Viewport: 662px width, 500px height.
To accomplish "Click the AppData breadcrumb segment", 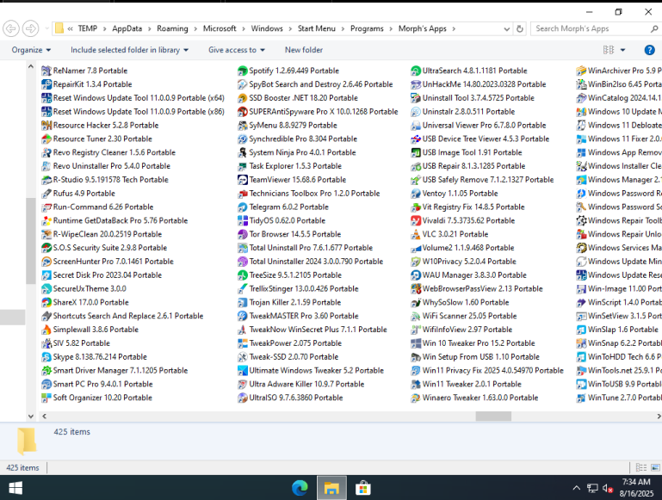I will pos(127,28).
